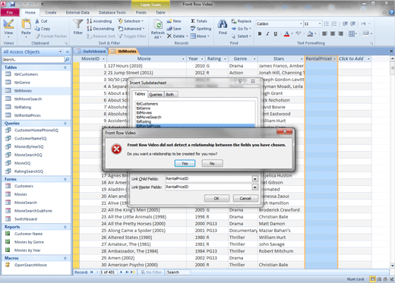Click the error dialog close X
The height and width of the screenshot is (283, 395).
pos(285,131)
